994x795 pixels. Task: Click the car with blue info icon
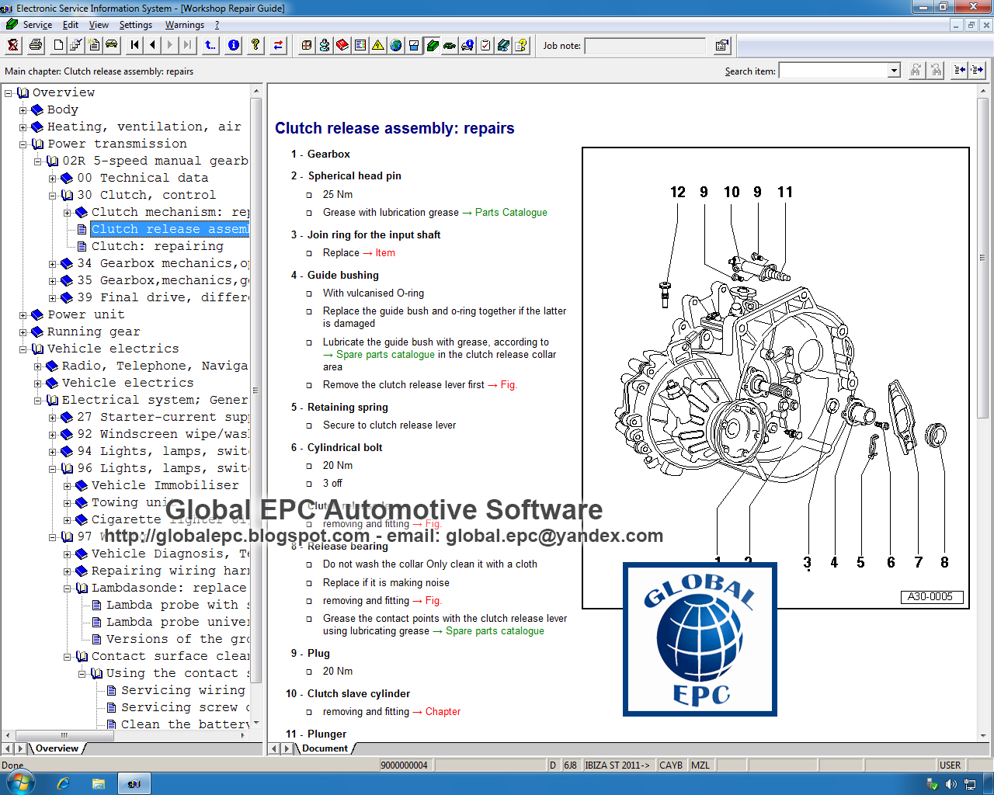click(x=467, y=45)
